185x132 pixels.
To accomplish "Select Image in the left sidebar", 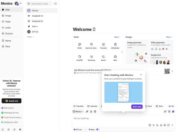I will (11, 16).
